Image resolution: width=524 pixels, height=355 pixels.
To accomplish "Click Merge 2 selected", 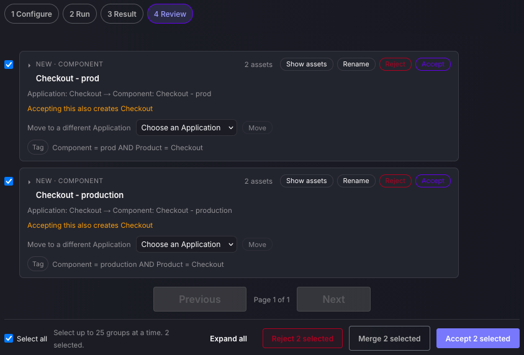I will tap(389, 338).
